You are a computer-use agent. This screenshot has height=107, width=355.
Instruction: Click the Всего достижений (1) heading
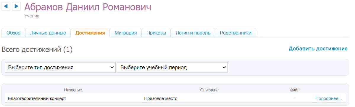(37, 50)
